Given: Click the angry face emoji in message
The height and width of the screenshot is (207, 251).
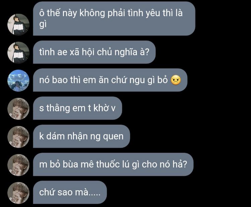Looking at the screenshot, I should (176, 80).
